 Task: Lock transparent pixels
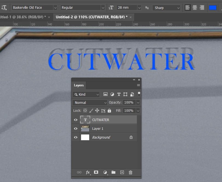pos(85,110)
